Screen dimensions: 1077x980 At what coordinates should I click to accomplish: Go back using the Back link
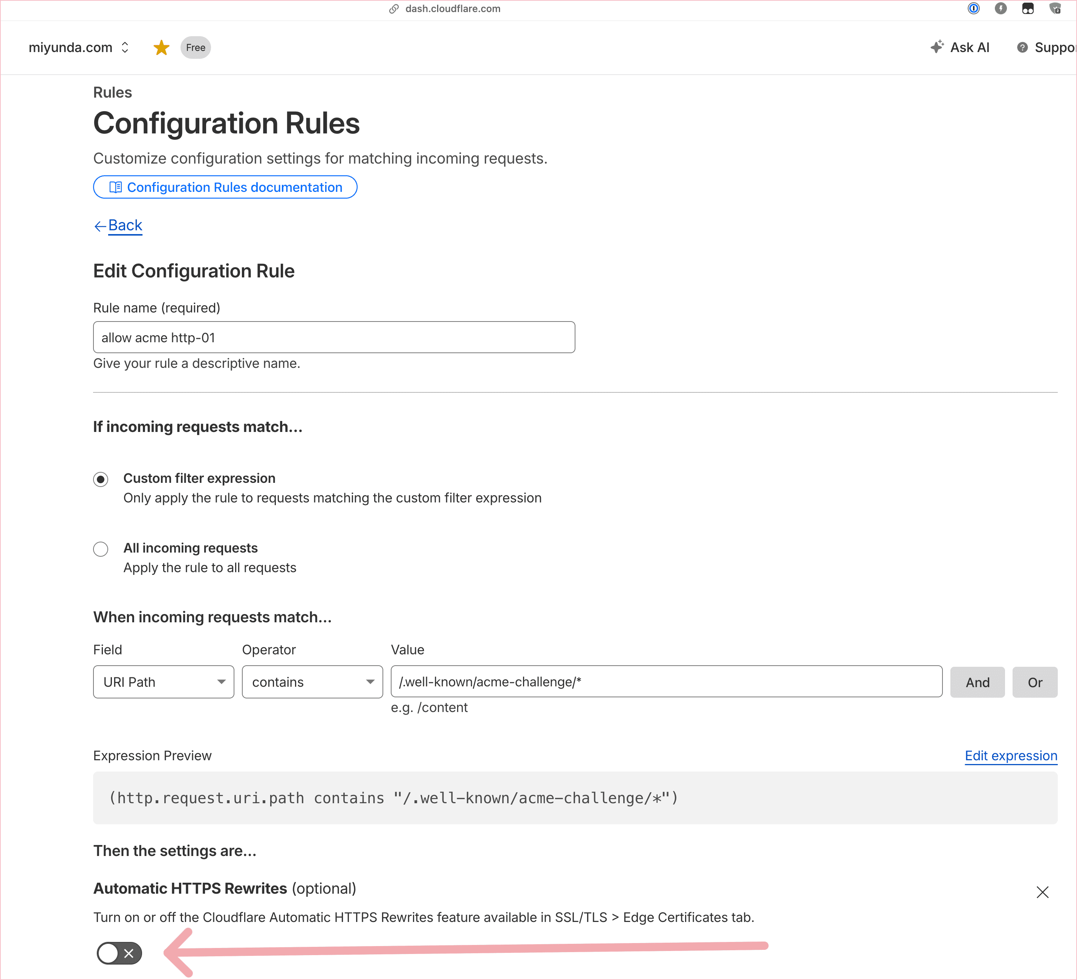[124, 225]
